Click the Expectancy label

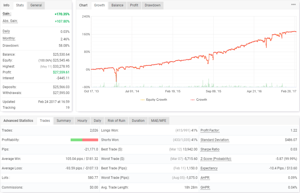(209, 168)
